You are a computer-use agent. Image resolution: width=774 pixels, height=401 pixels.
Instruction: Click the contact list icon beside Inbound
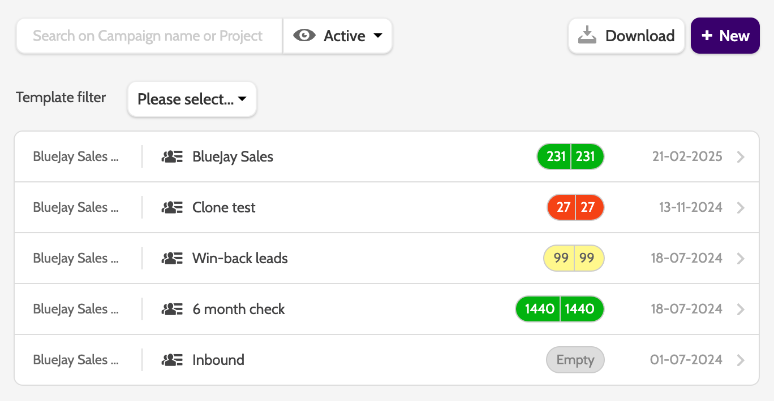click(172, 360)
